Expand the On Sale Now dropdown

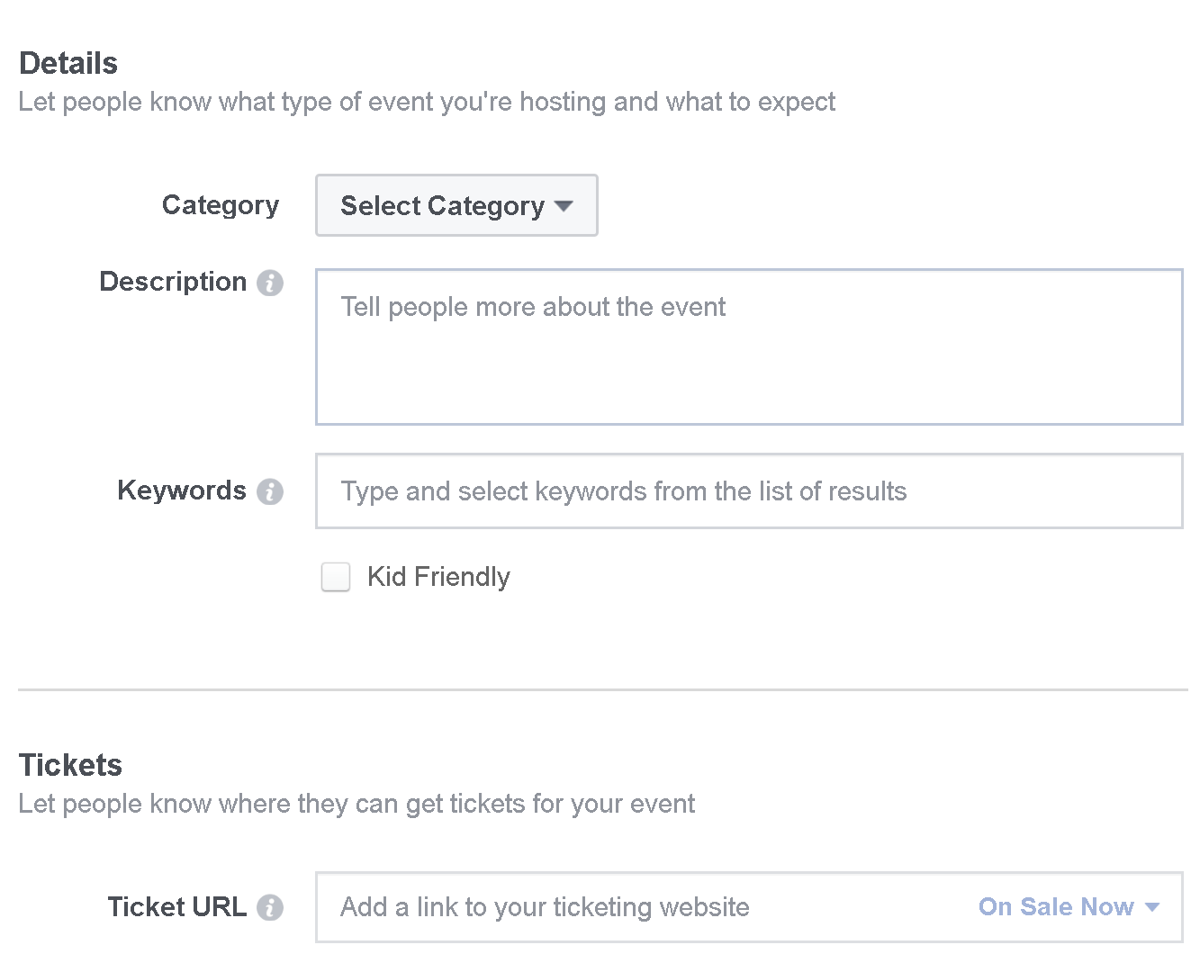coord(1055,907)
